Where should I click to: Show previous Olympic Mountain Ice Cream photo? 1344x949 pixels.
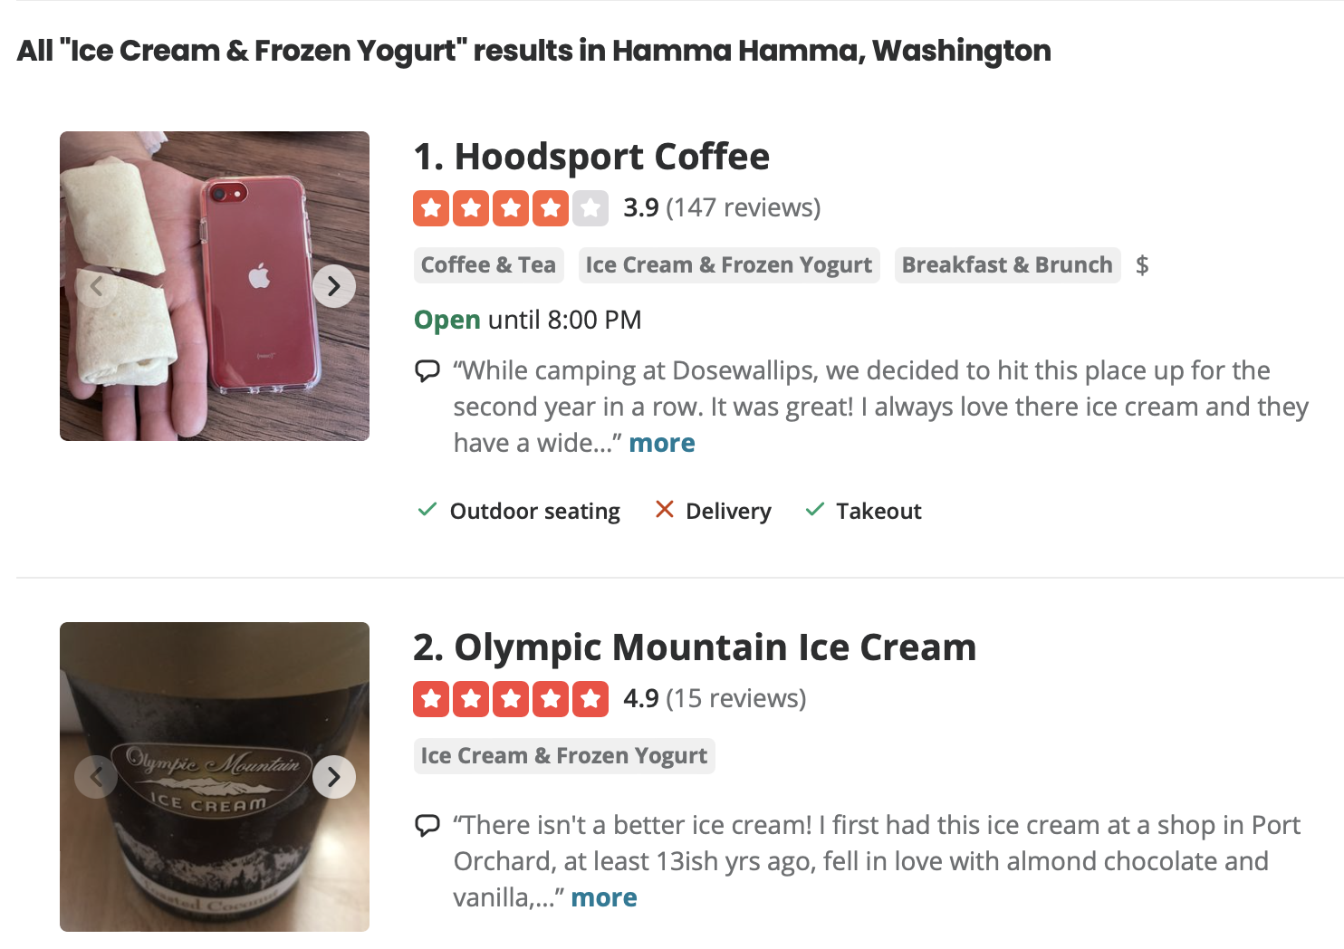(96, 777)
